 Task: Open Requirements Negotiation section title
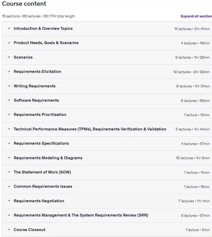pos(39,201)
